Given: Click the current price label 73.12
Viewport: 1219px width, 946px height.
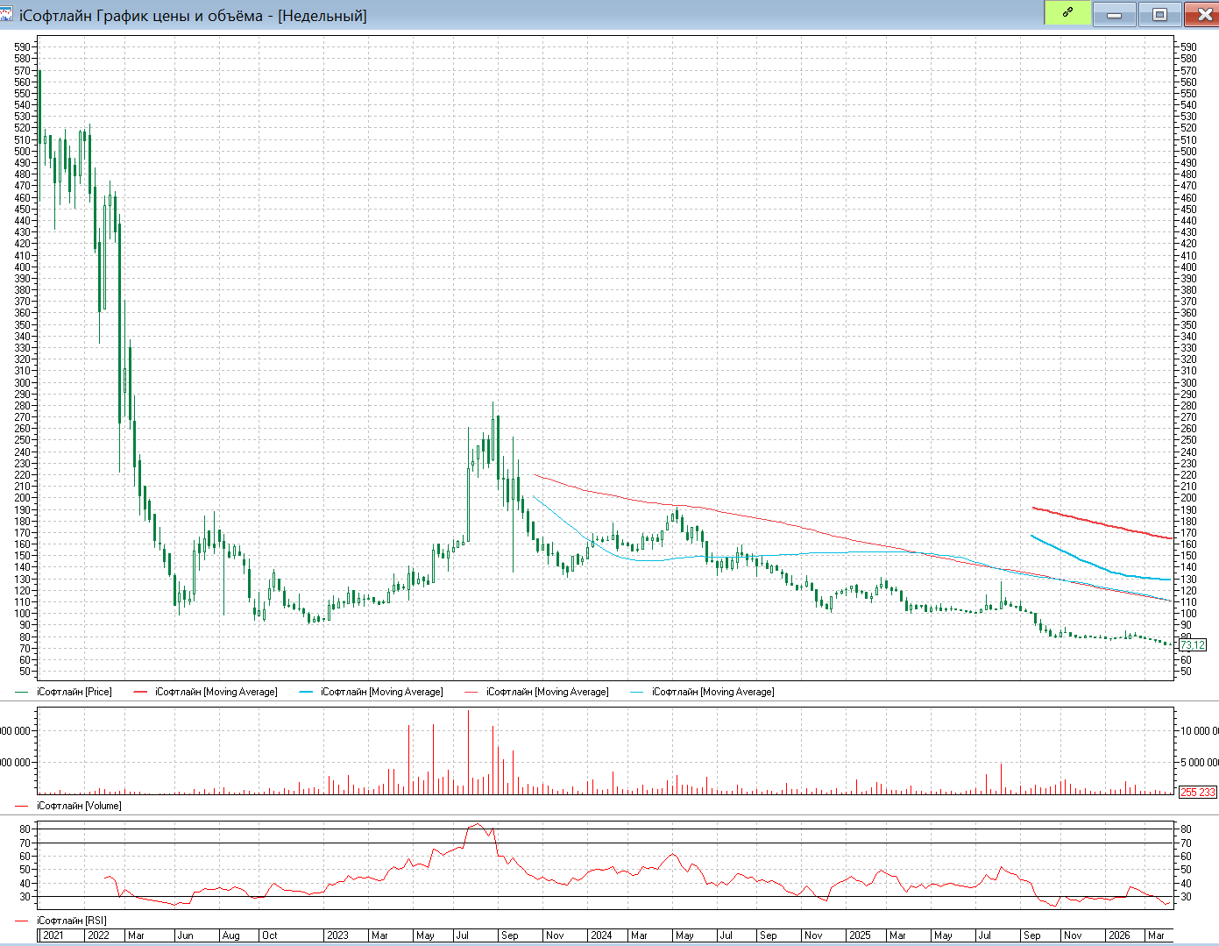Looking at the screenshot, I should tap(1193, 645).
